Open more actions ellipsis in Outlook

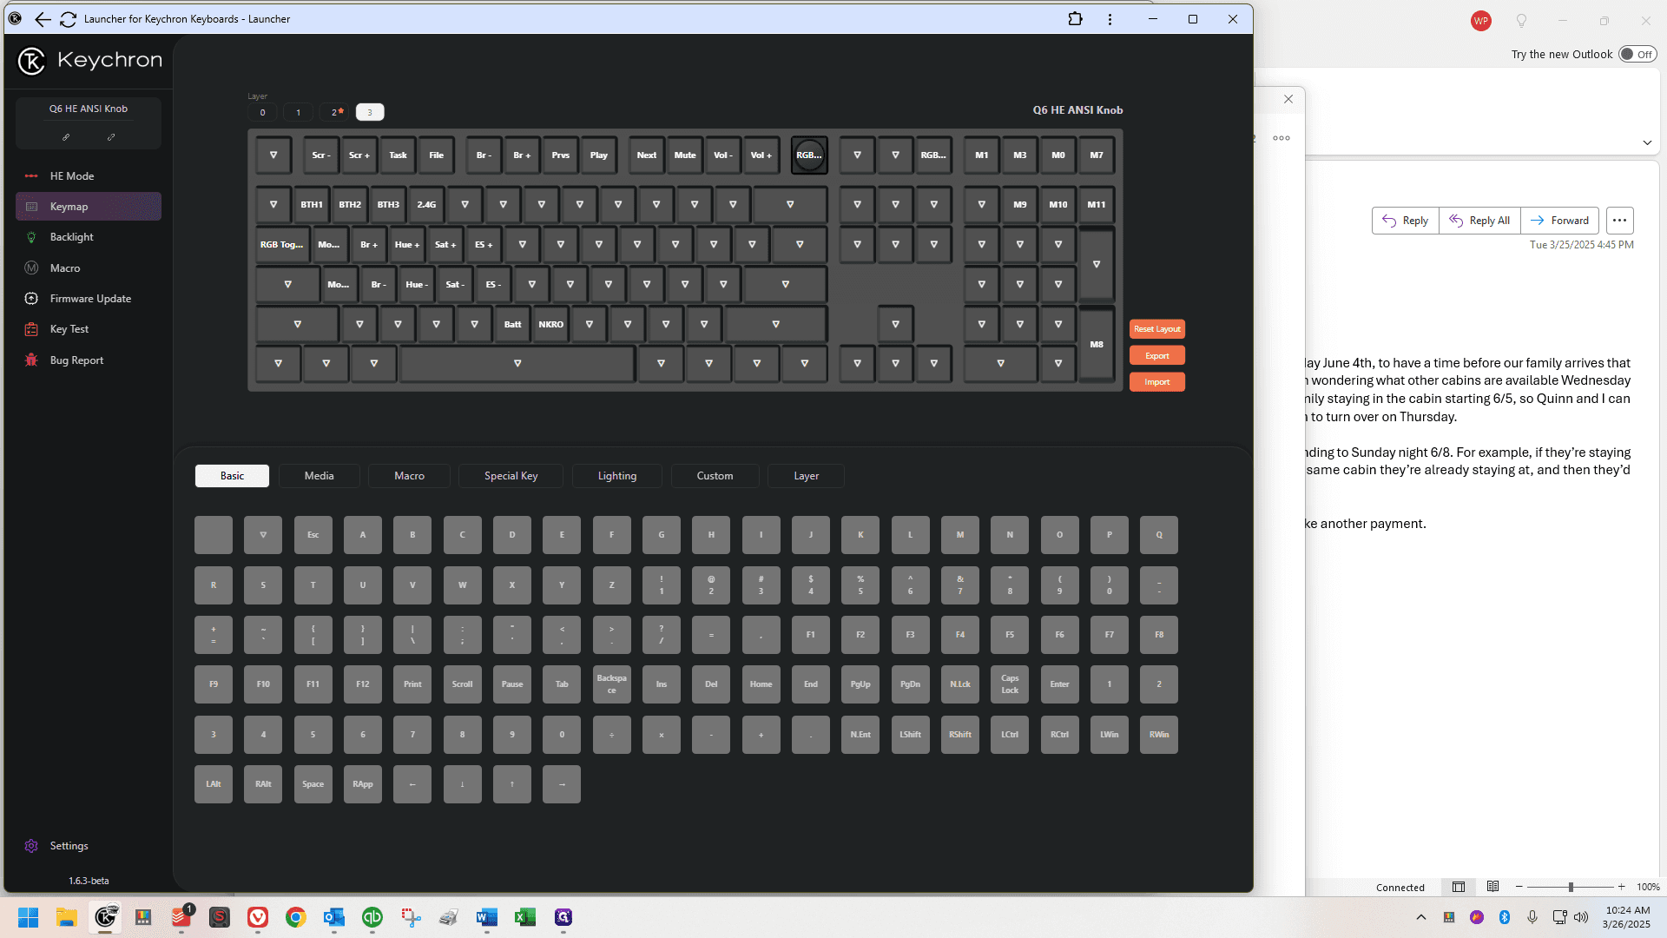1619,221
